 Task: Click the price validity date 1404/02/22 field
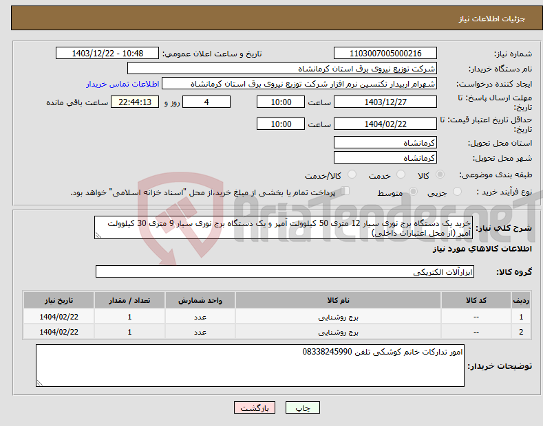tap(385, 124)
